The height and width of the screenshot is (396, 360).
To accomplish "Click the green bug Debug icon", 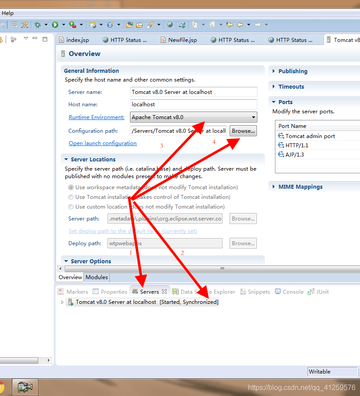I will [x=38, y=25].
